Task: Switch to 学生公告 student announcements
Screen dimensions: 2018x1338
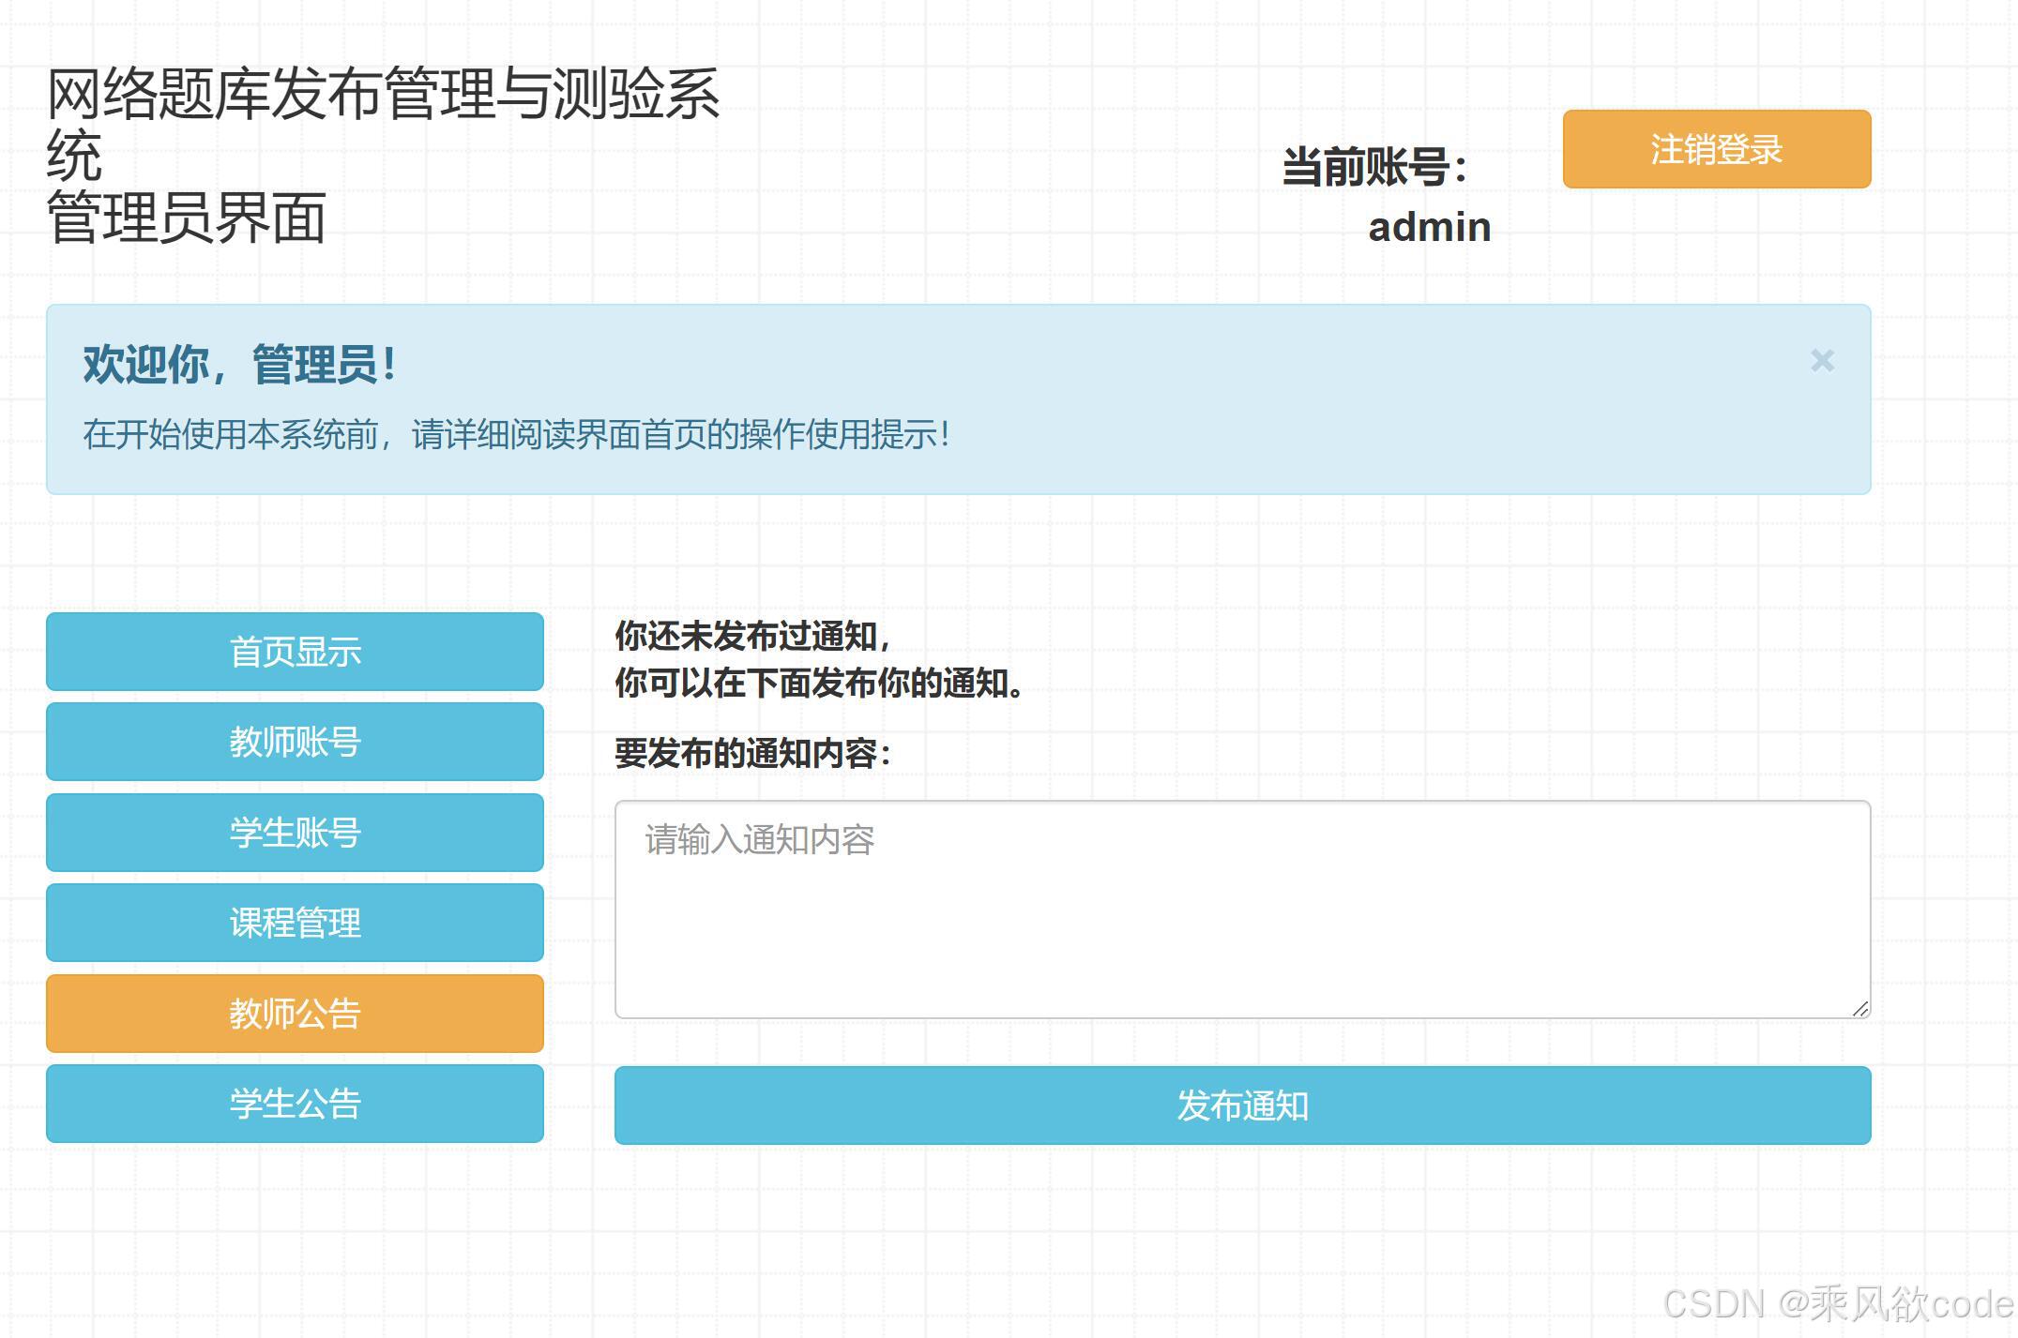Action: pos(295,1104)
